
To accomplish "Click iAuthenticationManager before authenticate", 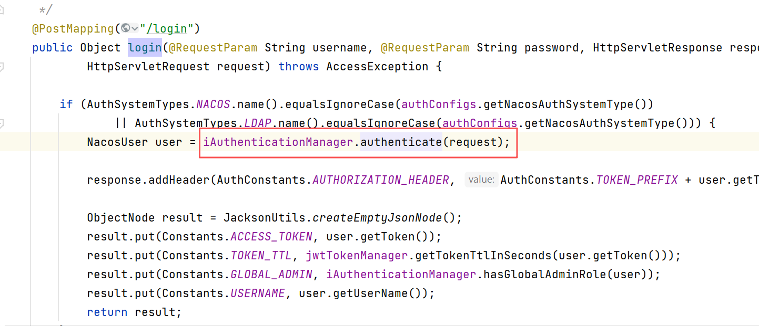I will point(278,142).
